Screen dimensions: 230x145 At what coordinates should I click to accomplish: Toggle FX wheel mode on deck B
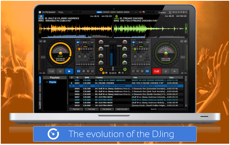point(148,42)
